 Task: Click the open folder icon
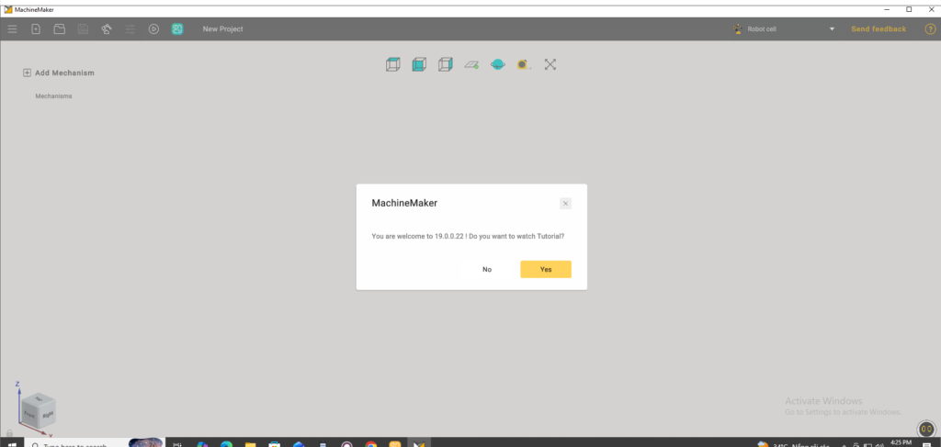point(60,29)
